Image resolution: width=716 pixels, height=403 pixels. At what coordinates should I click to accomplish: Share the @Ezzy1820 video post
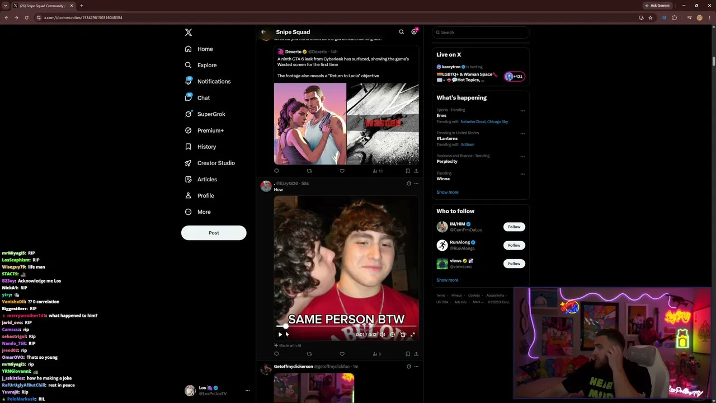pos(416,354)
